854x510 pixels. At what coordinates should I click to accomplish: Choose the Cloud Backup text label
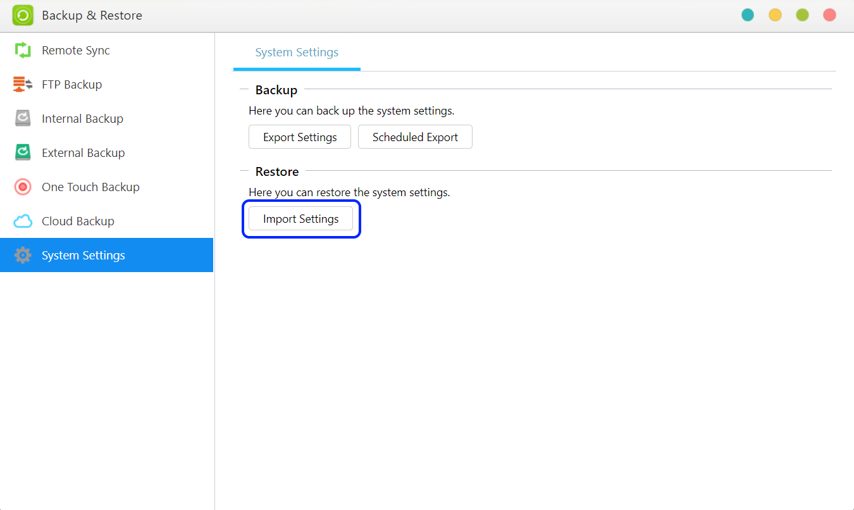pos(78,221)
